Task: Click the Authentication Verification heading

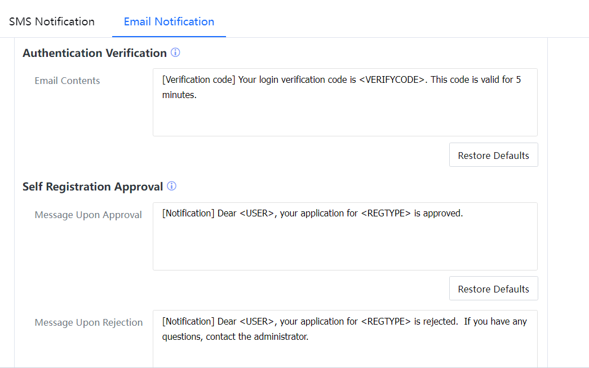Action: tap(94, 53)
